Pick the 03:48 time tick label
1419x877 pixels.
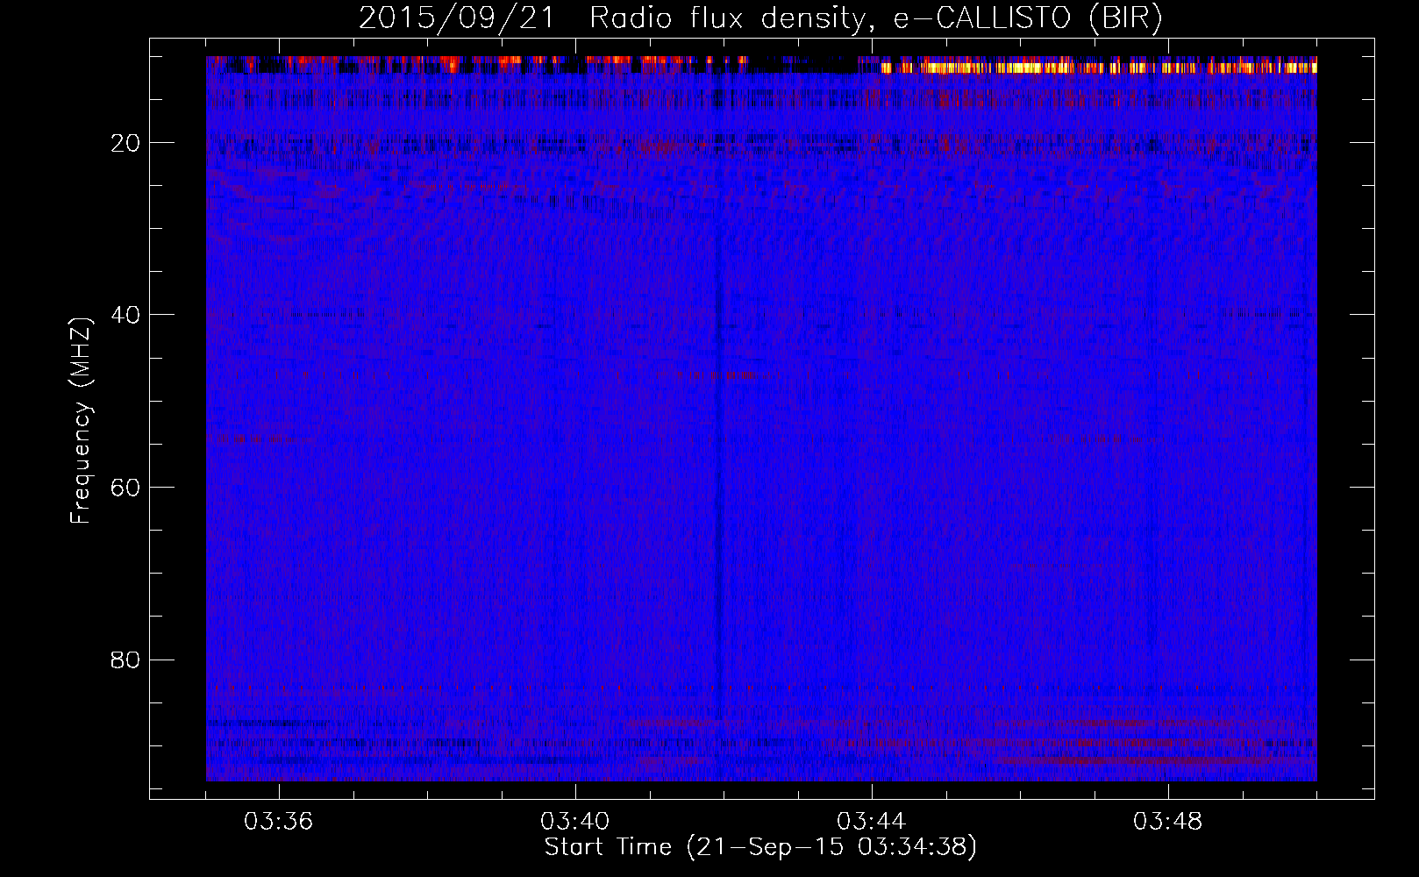pyautogui.click(x=1168, y=822)
